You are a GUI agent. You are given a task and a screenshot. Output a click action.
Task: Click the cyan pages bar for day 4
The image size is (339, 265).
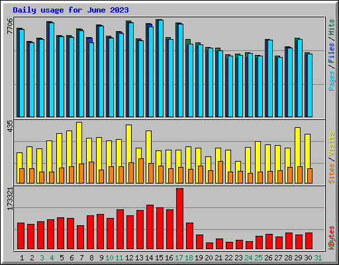point(52,70)
